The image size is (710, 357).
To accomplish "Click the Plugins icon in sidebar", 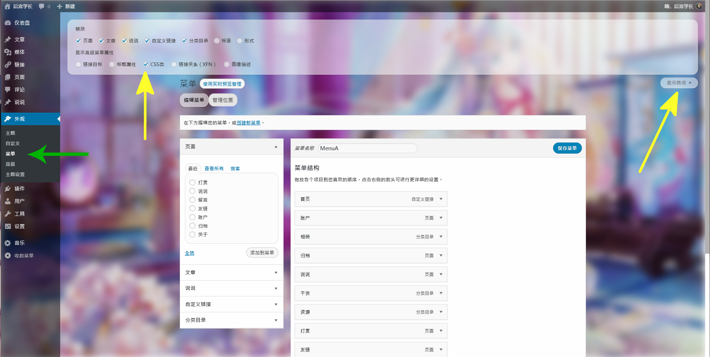I will point(8,189).
